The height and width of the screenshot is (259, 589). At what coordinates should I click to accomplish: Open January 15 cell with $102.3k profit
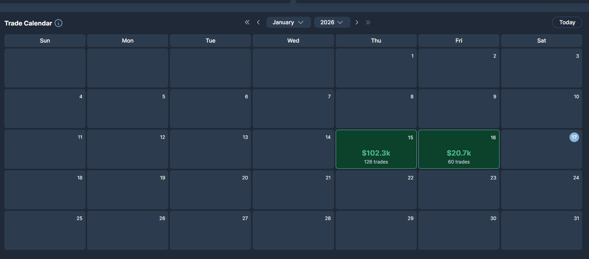[376, 149]
